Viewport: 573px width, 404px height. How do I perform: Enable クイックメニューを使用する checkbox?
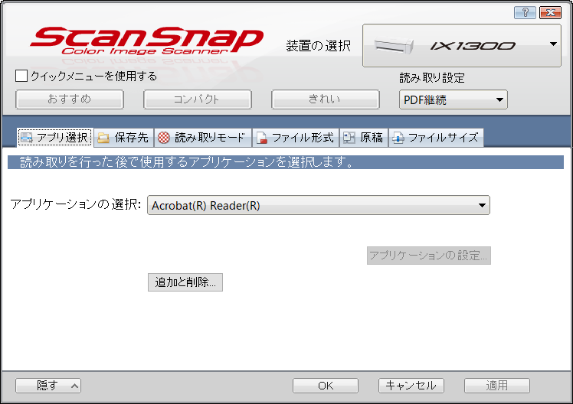coord(21,76)
